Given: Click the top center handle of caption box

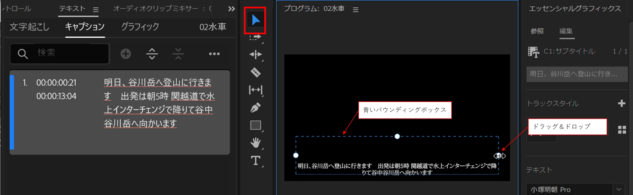Looking at the screenshot, I should pyautogui.click(x=397, y=136).
